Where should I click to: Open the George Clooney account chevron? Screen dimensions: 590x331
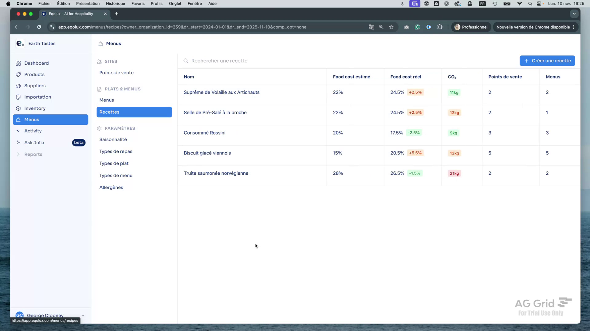tap(83, 315)
